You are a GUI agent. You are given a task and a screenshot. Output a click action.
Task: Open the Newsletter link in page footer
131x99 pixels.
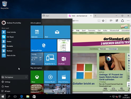pyautogui.click(x=121, y=89)
